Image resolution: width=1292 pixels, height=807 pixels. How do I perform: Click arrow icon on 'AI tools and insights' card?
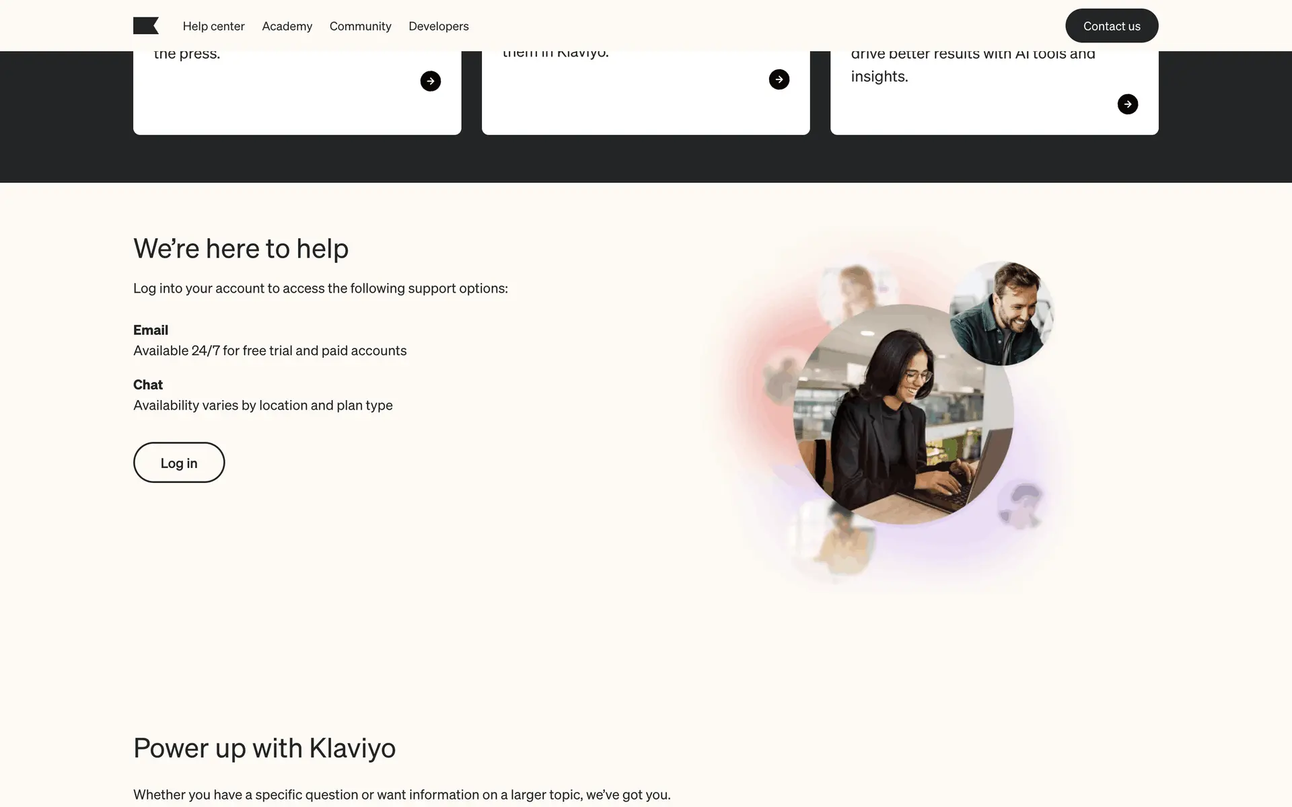[1128, 104]
